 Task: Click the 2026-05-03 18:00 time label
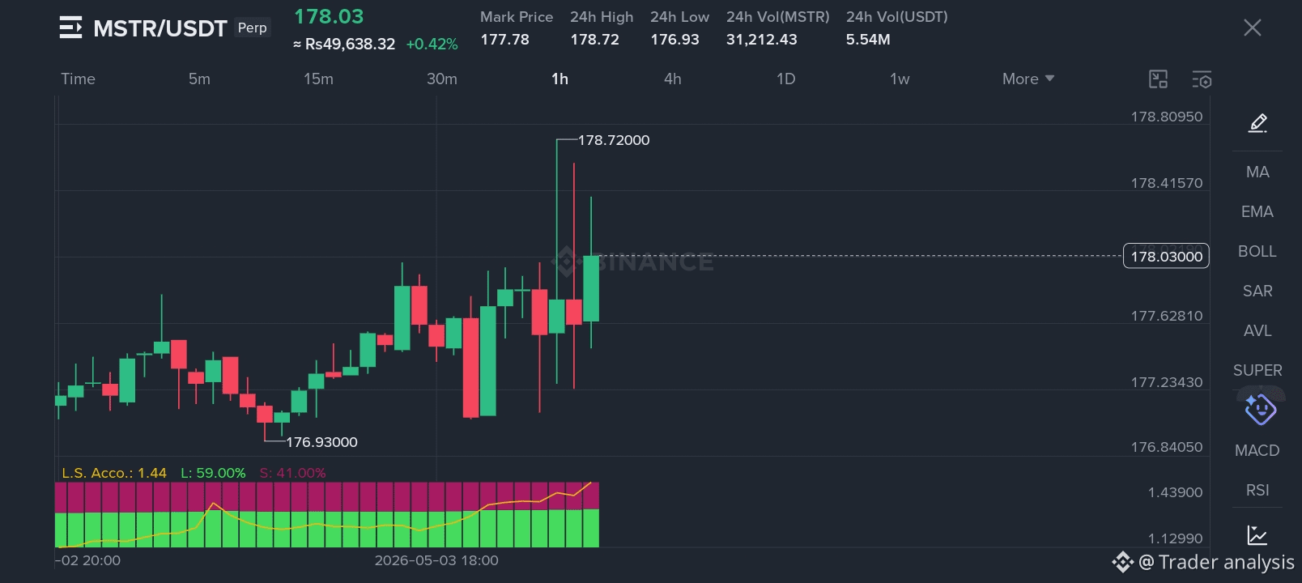click(x=436, y=560)
